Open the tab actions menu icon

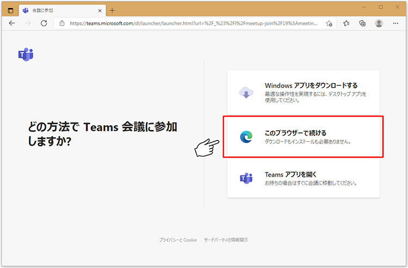pos(10,10)
